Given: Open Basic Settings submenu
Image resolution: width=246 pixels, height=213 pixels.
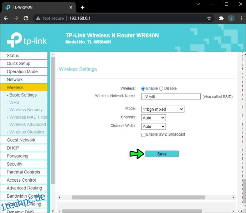Looking at the screenshot, I should point(24,95).
